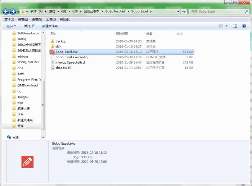
Task: Select the addons folder in sidebar
Action: click(x=21, y=56)
